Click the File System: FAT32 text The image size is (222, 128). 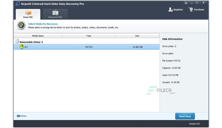(171, 61)
